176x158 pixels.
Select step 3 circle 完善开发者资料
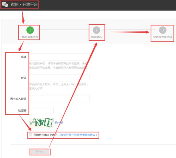pos(163,30)
